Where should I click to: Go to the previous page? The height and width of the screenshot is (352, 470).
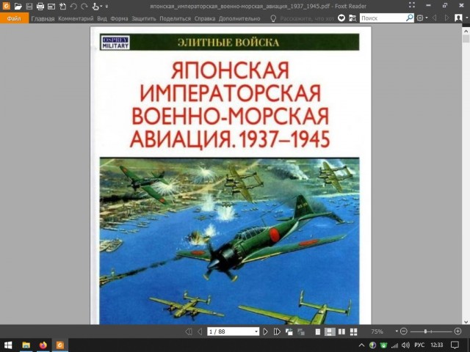point(200,331)
